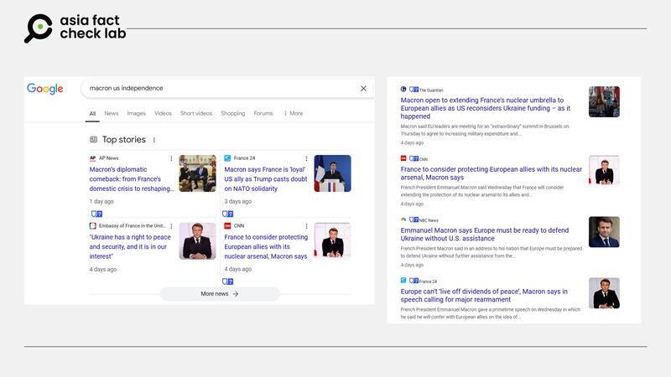Click the search field containing 'macron us independence'
Screen dimensions: 671x377
(x=218, y=88)
